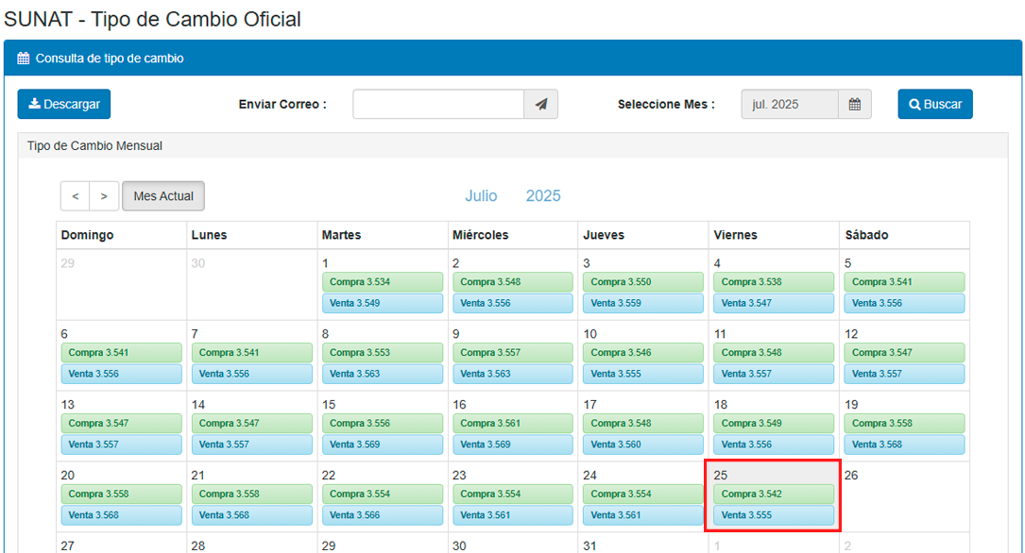Select Compra 3.542 on July 25
Viewport: 1025px width, 553px height.
pyautogui.click(x=774, y=494)
